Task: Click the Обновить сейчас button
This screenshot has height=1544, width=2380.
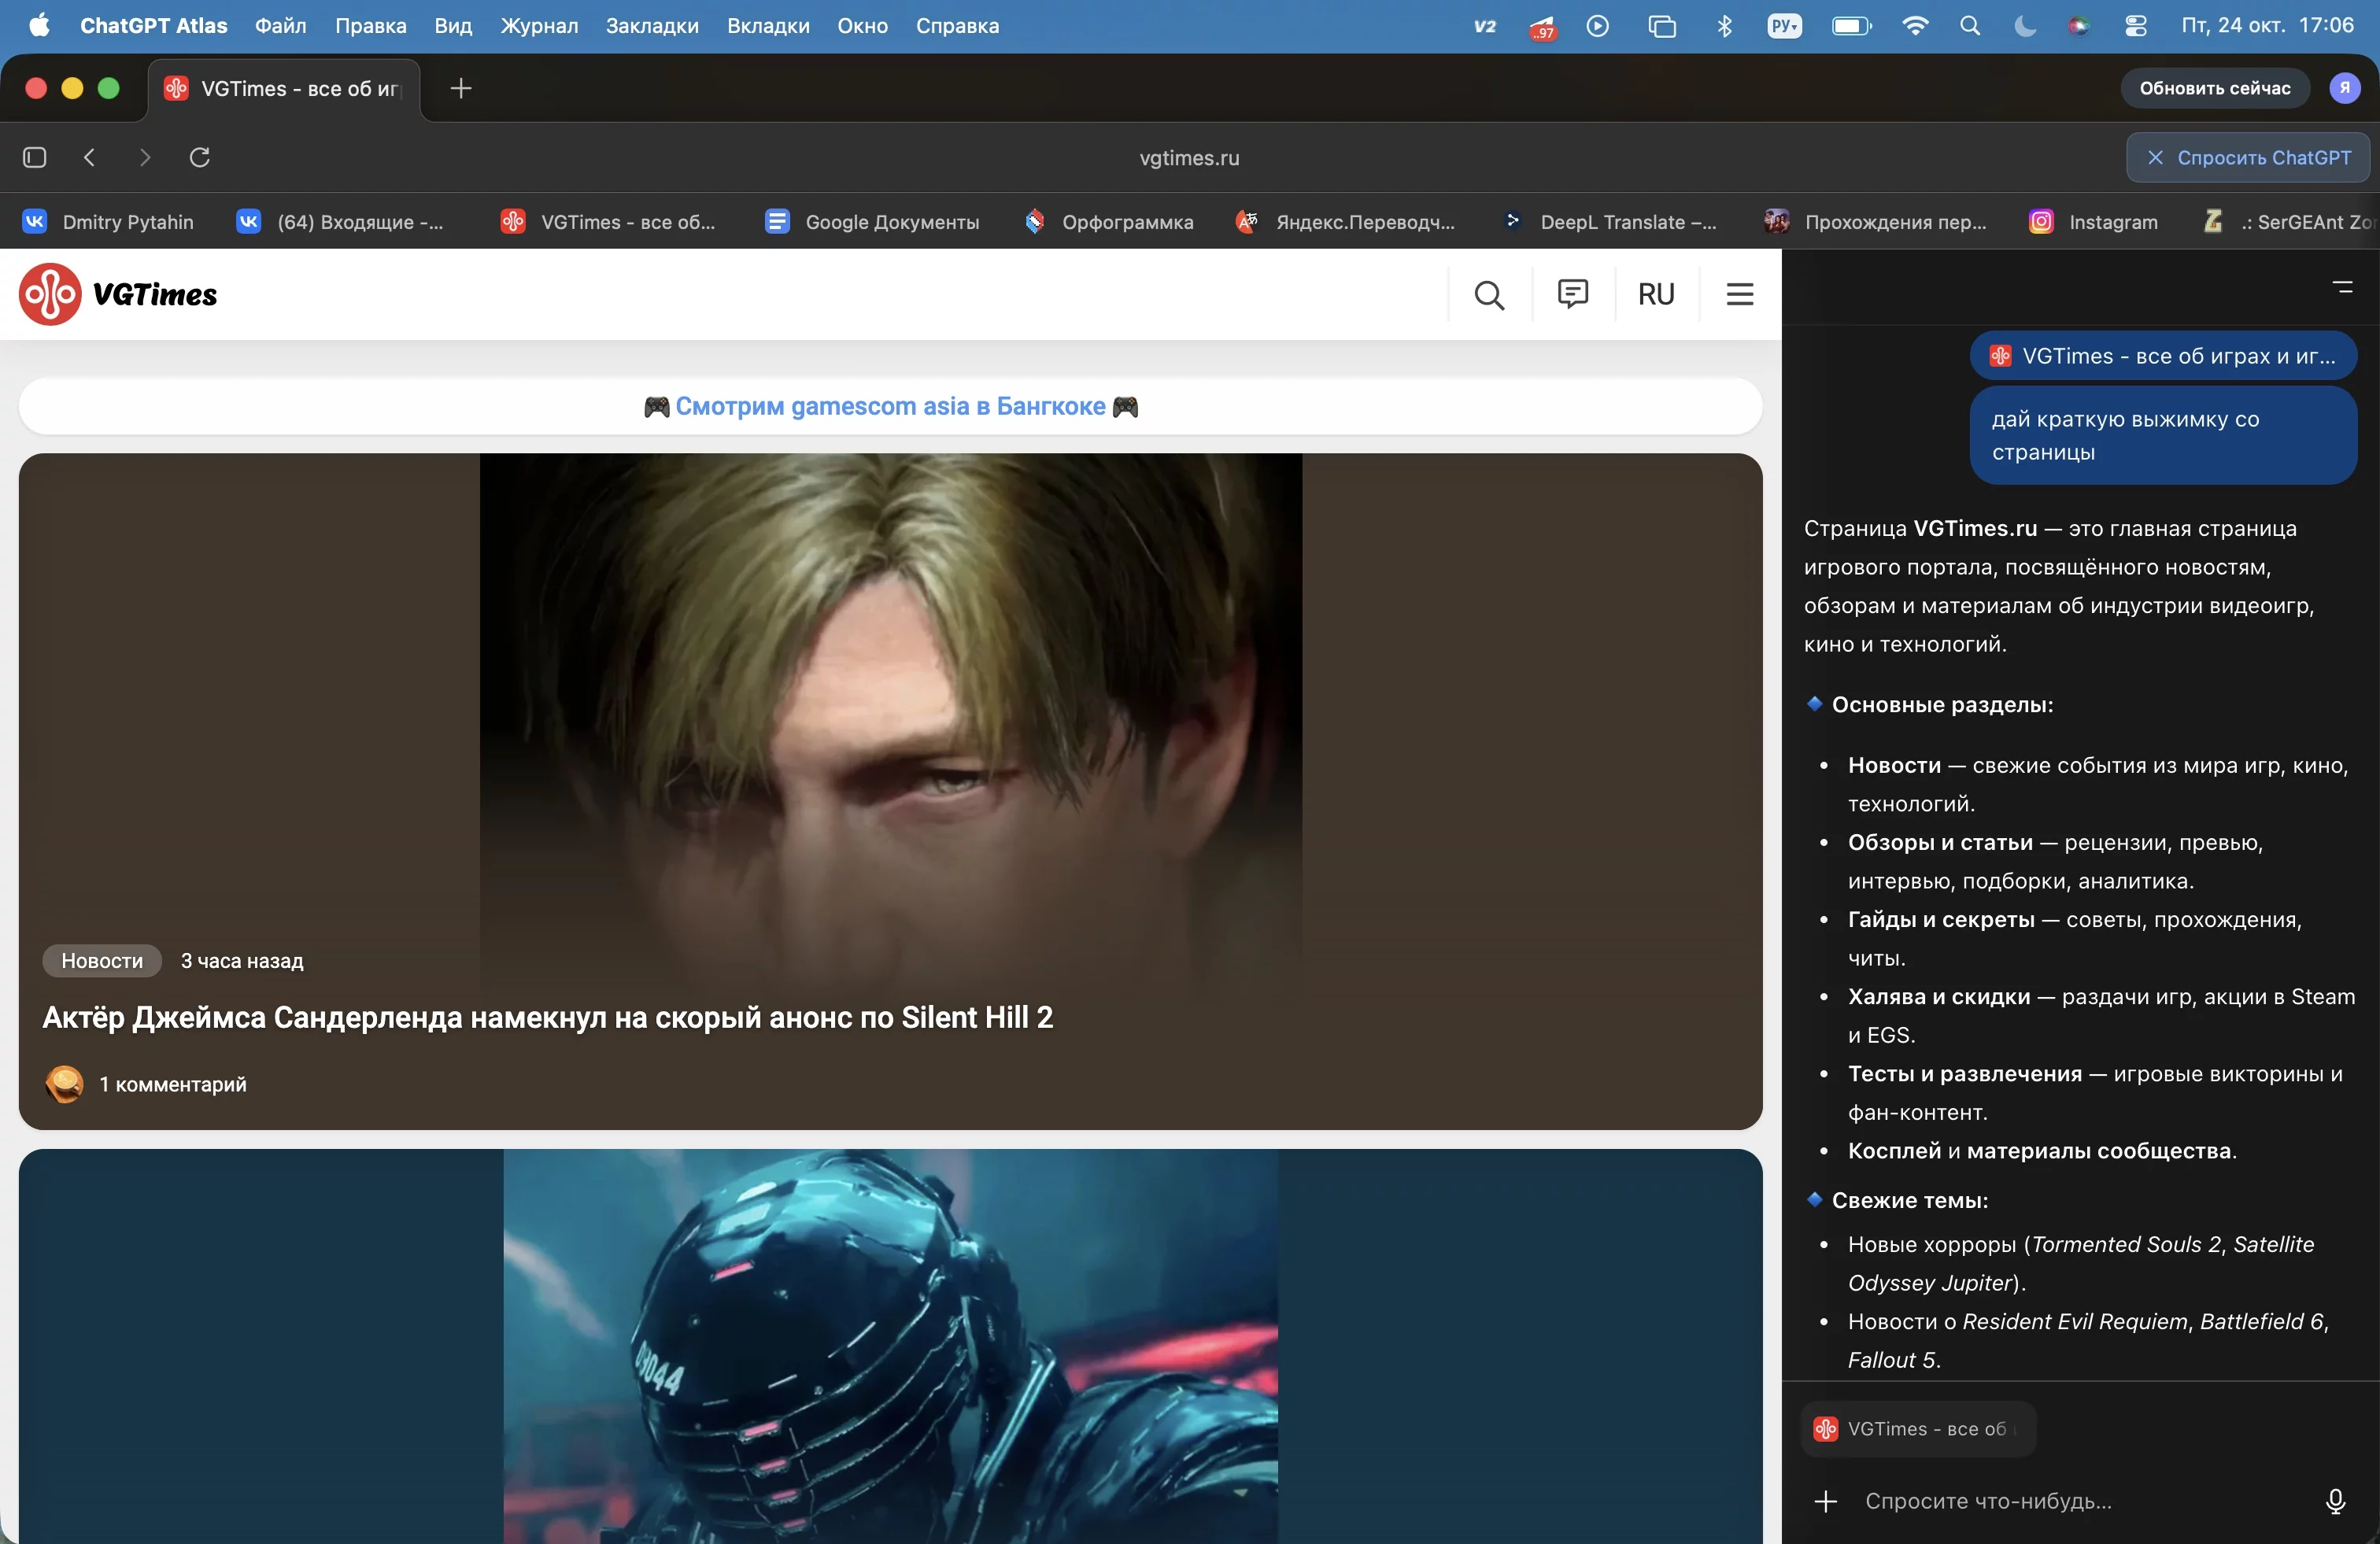Action: [2214, 88]
